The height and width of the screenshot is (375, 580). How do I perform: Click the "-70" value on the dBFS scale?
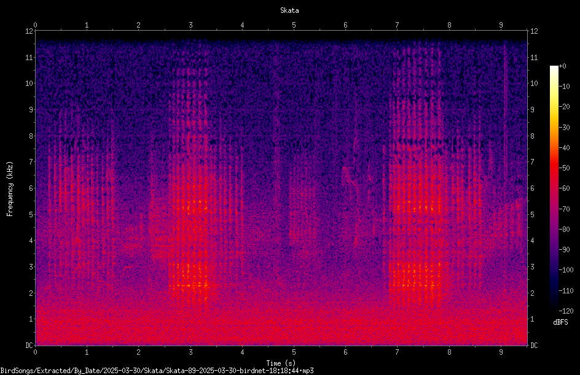point(564,209)
